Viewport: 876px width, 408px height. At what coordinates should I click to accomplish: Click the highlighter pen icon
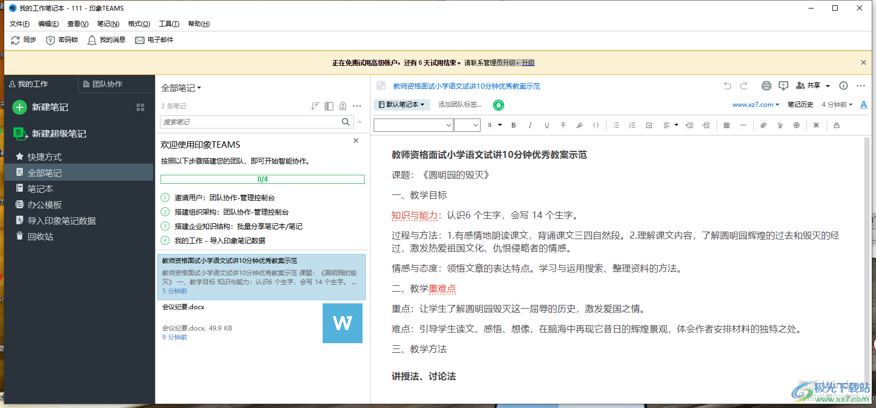point(579,125)
